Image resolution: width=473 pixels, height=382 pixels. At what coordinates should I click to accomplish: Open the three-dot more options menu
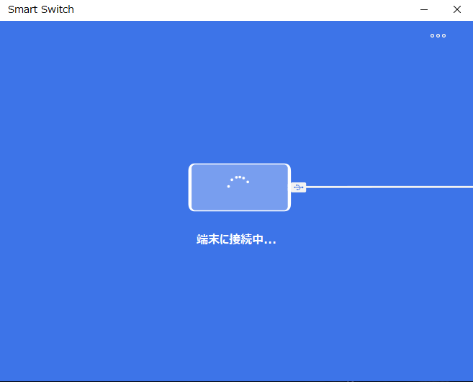[x=438, y=35]
